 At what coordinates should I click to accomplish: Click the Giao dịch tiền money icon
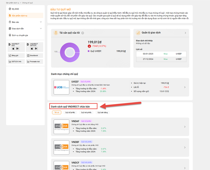[x=10, y=28]
